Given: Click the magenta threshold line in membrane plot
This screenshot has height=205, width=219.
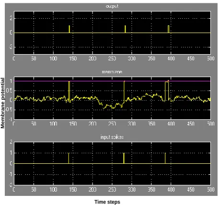Looking at the screenshot, I should (x=112, y=81).
